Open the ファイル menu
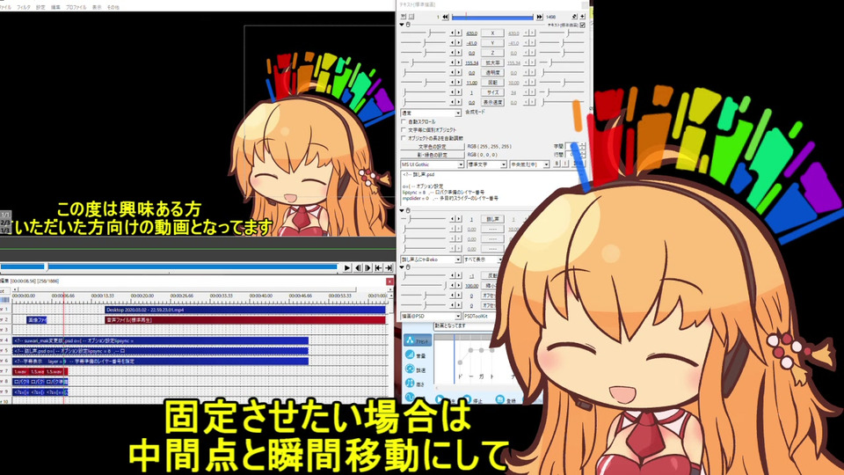Screen dimensions: 844x475 (6, 8)
